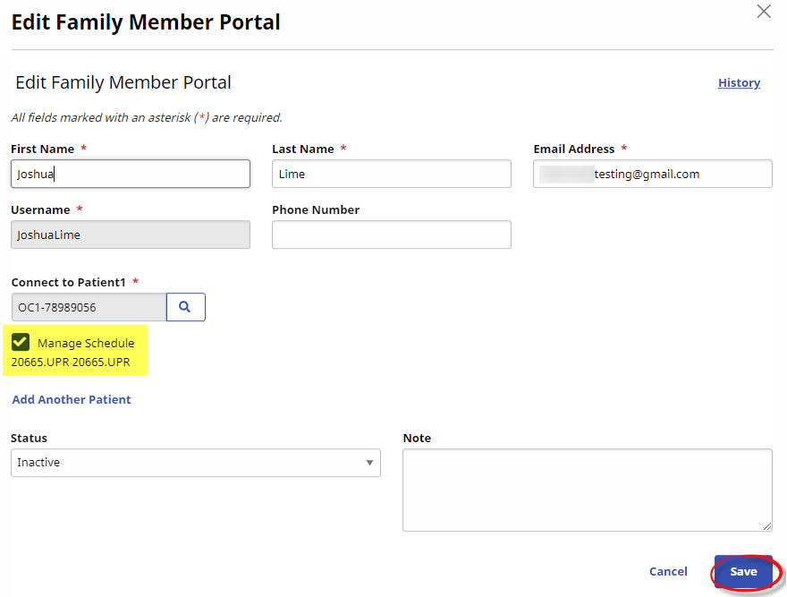Image resolution: width=787 pixels, height=597 pixels.
Task: Open the History link
Action: (x=739, y=82)
